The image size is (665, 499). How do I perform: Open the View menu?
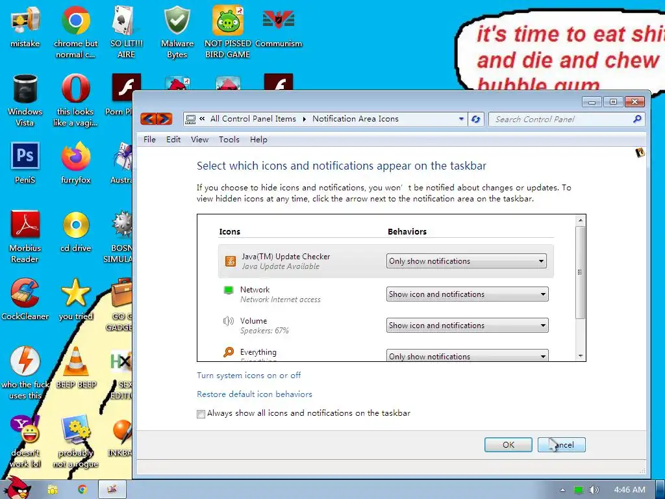199,140
